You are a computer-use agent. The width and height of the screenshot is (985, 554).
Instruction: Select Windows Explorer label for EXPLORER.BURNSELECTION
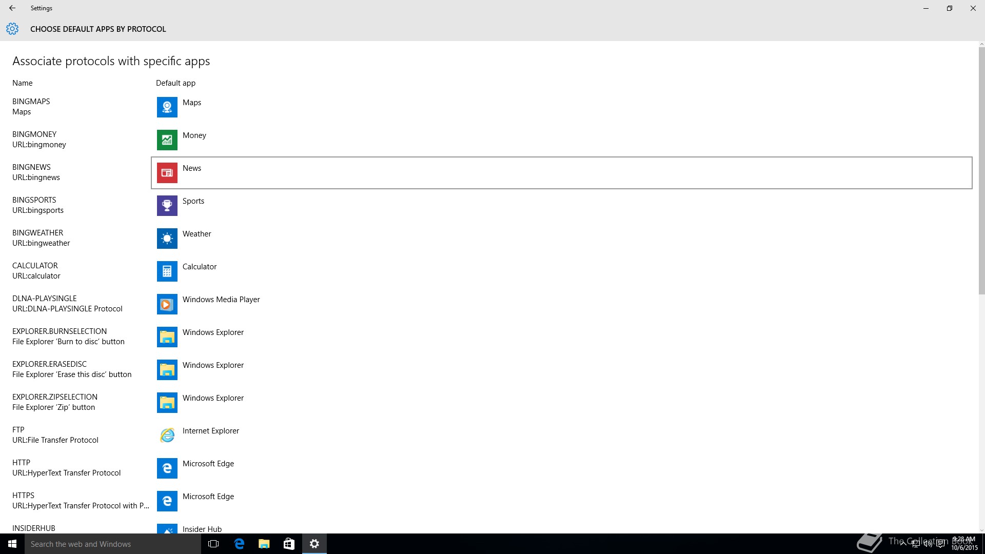(x=213, y=332)
